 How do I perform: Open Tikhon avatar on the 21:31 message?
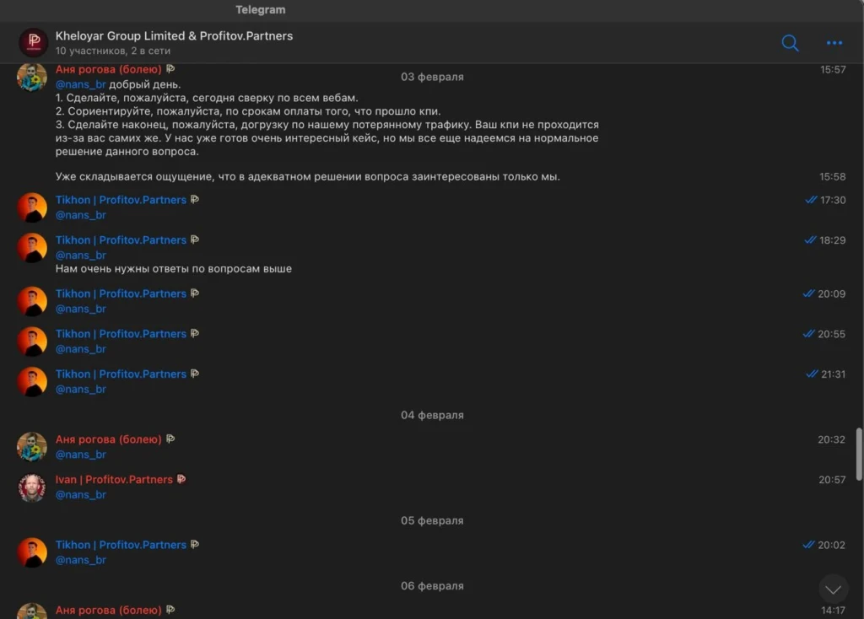click(x=32, y=381)
